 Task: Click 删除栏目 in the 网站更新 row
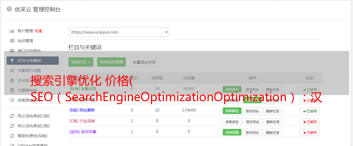point(273,111)
